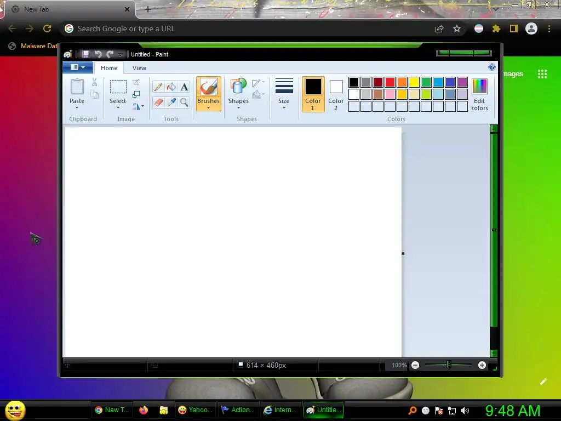Click the Copy icon in Clipboard group
This screenshot has width=561, height=421.
94,94
